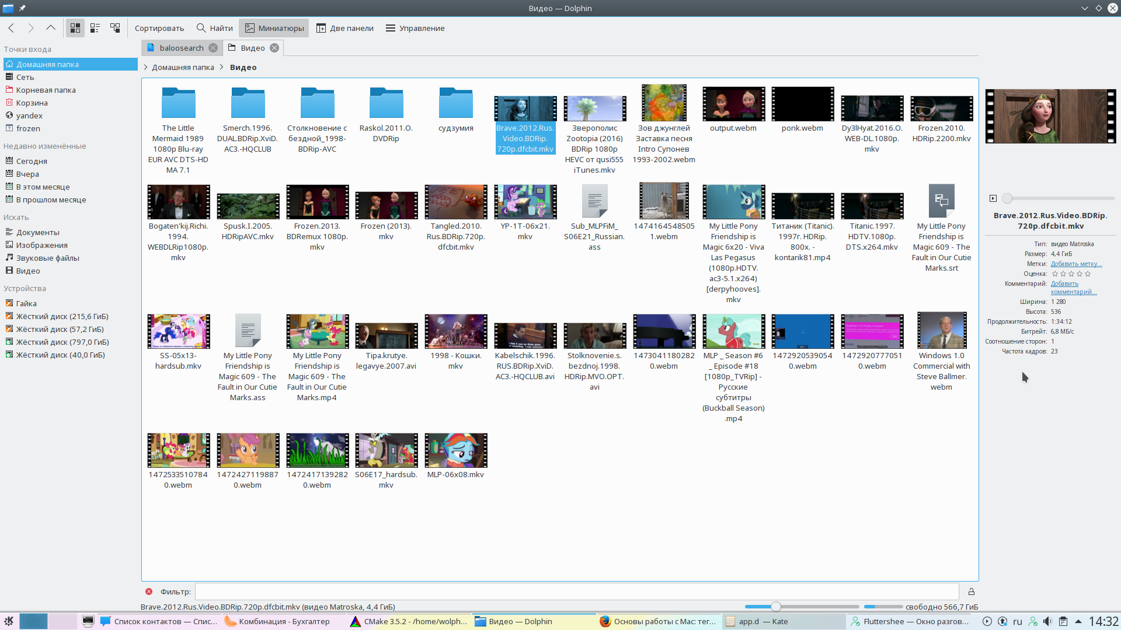Show files modified Сегодня
Image resolution: width=1121 pixels, height=630 pixels.
32,161
